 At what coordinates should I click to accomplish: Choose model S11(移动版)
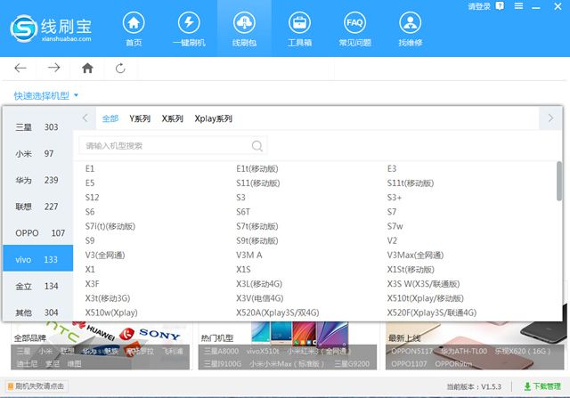[258, 183]
